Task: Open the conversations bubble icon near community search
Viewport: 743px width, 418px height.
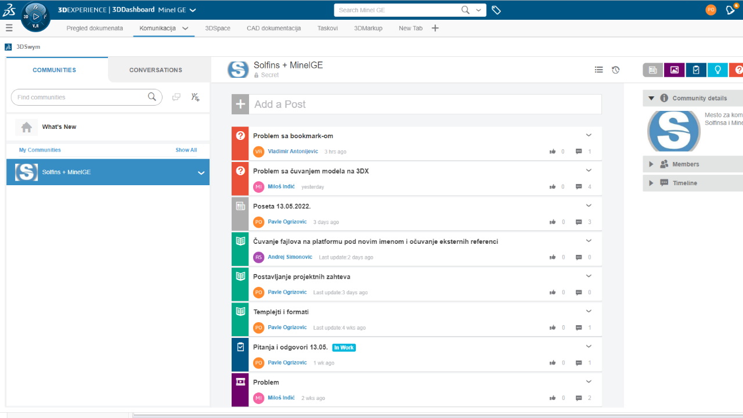Action: pos(176,97)
